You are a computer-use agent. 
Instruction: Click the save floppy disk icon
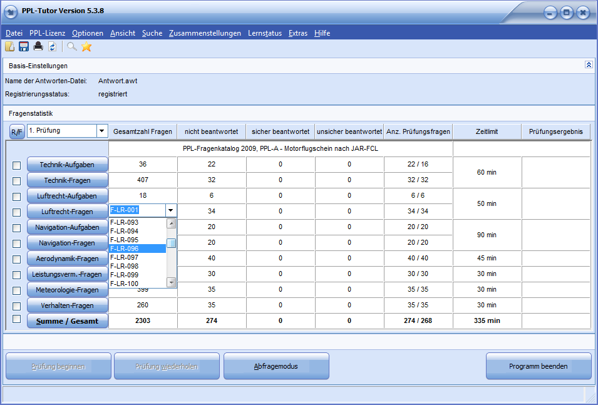pos(24,46)
